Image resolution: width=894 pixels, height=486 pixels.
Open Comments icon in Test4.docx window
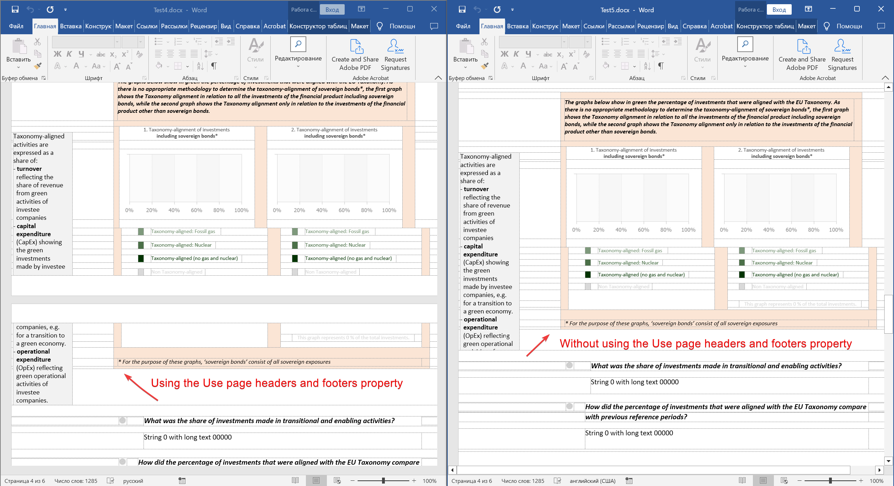[434, 26]
